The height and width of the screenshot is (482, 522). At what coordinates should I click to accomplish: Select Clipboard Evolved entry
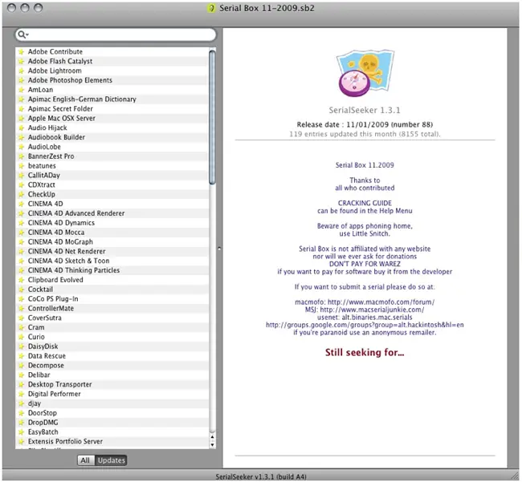(112, 280)
